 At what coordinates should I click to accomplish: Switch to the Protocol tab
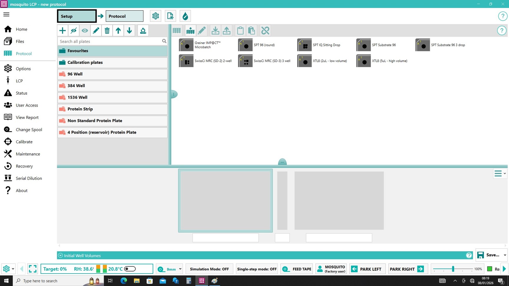tap(124, 16)
